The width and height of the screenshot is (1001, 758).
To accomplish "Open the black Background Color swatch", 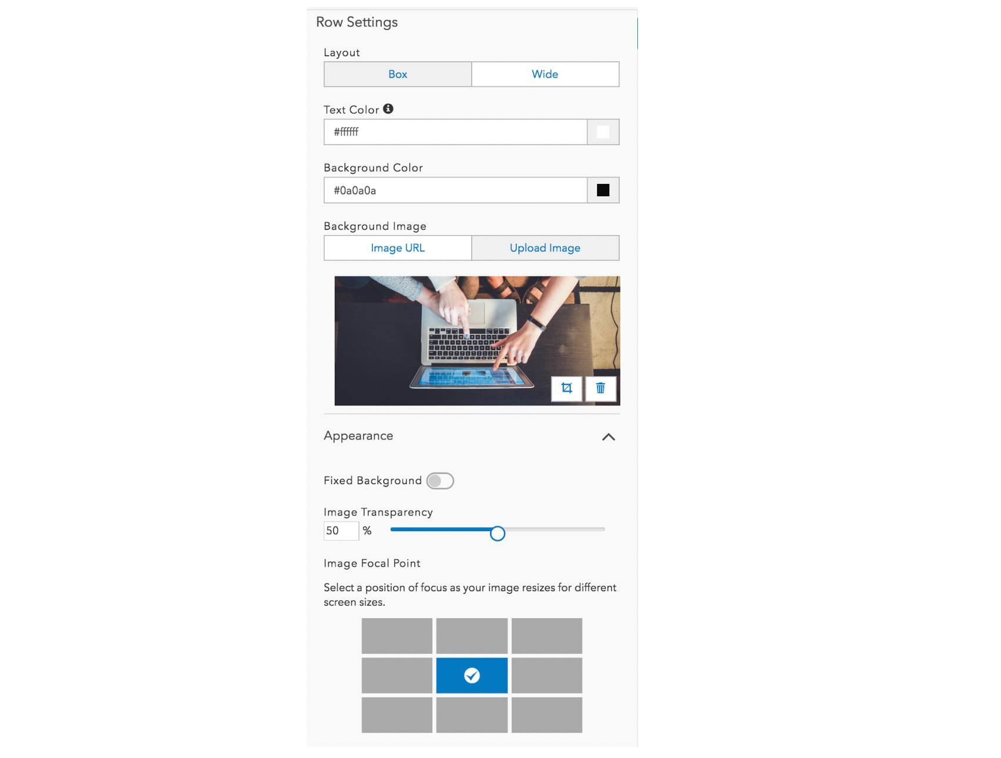I will (x=603, y=190).
